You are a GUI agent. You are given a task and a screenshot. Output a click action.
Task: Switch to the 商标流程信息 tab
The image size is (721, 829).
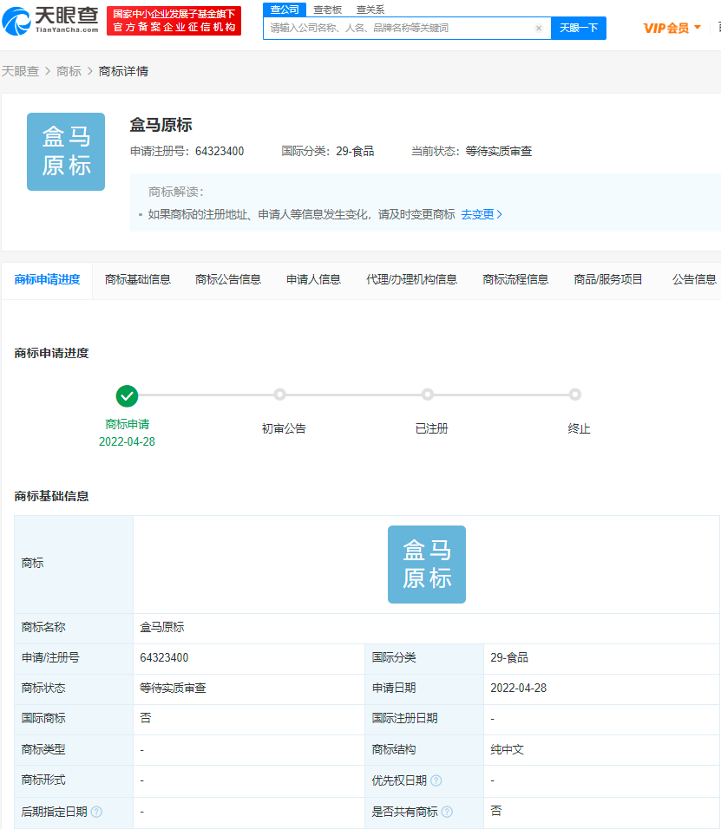pyautogui.click(x=515, y=280)
